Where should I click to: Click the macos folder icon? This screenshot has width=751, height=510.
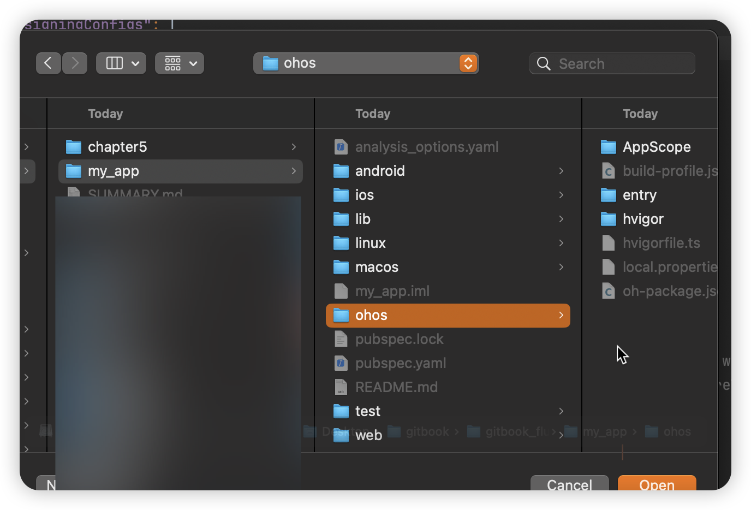pos(341,267)
